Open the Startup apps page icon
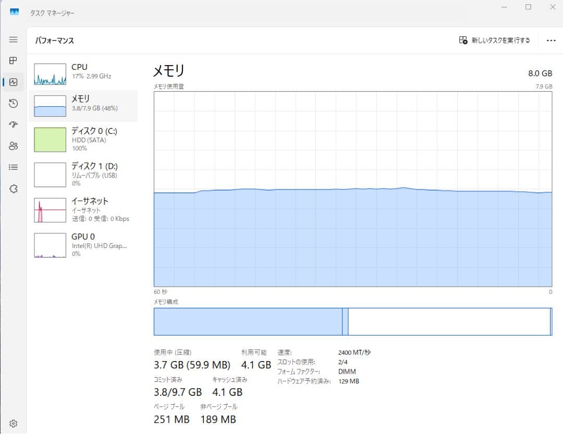This screenshot has height=434, width=563. pos(13,125)
